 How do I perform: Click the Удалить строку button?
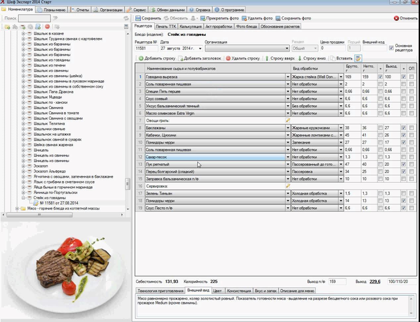(x=242, y=58)
